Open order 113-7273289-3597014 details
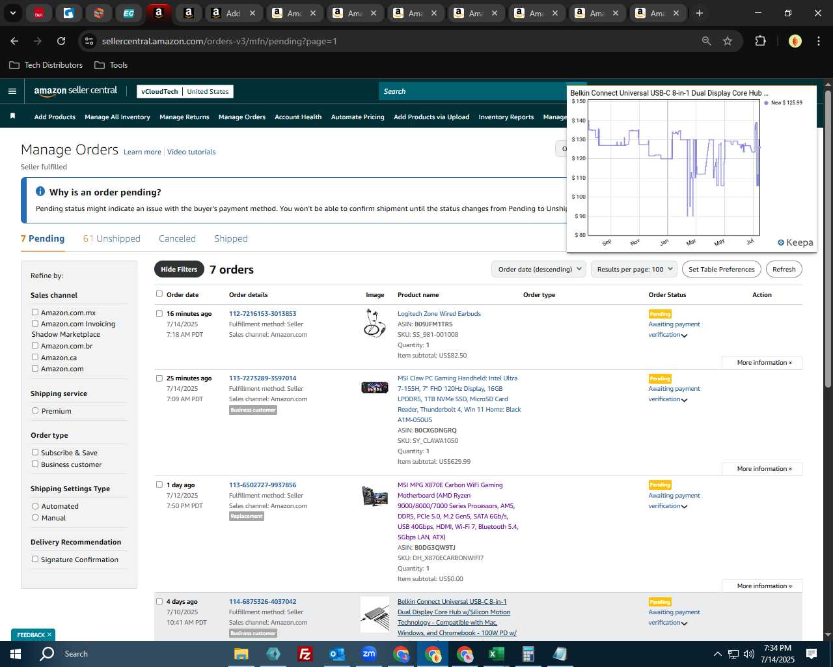The image size is (833, 667). pyautogui.click(x=262, y=378)
